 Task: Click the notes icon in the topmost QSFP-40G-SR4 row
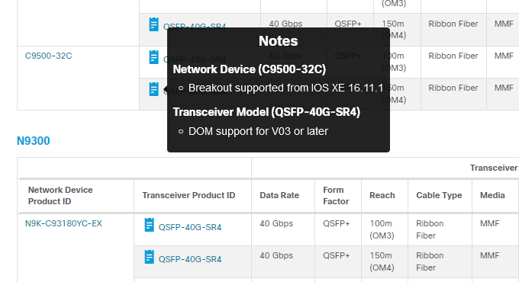(153, 24)
